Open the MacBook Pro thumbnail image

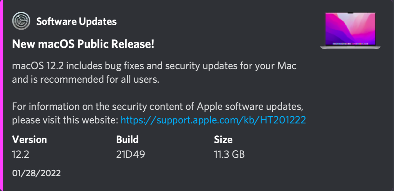pyautogui.click(x=350, y=30)
